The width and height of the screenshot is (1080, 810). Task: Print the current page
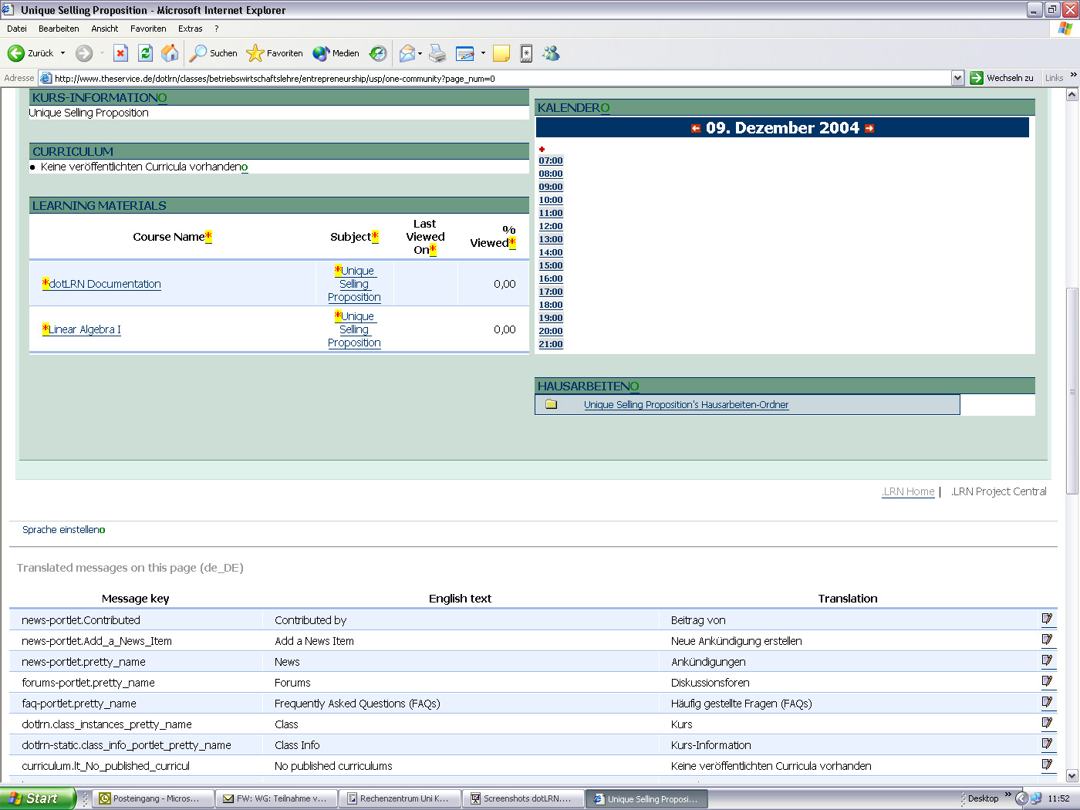tap(437, 53)
